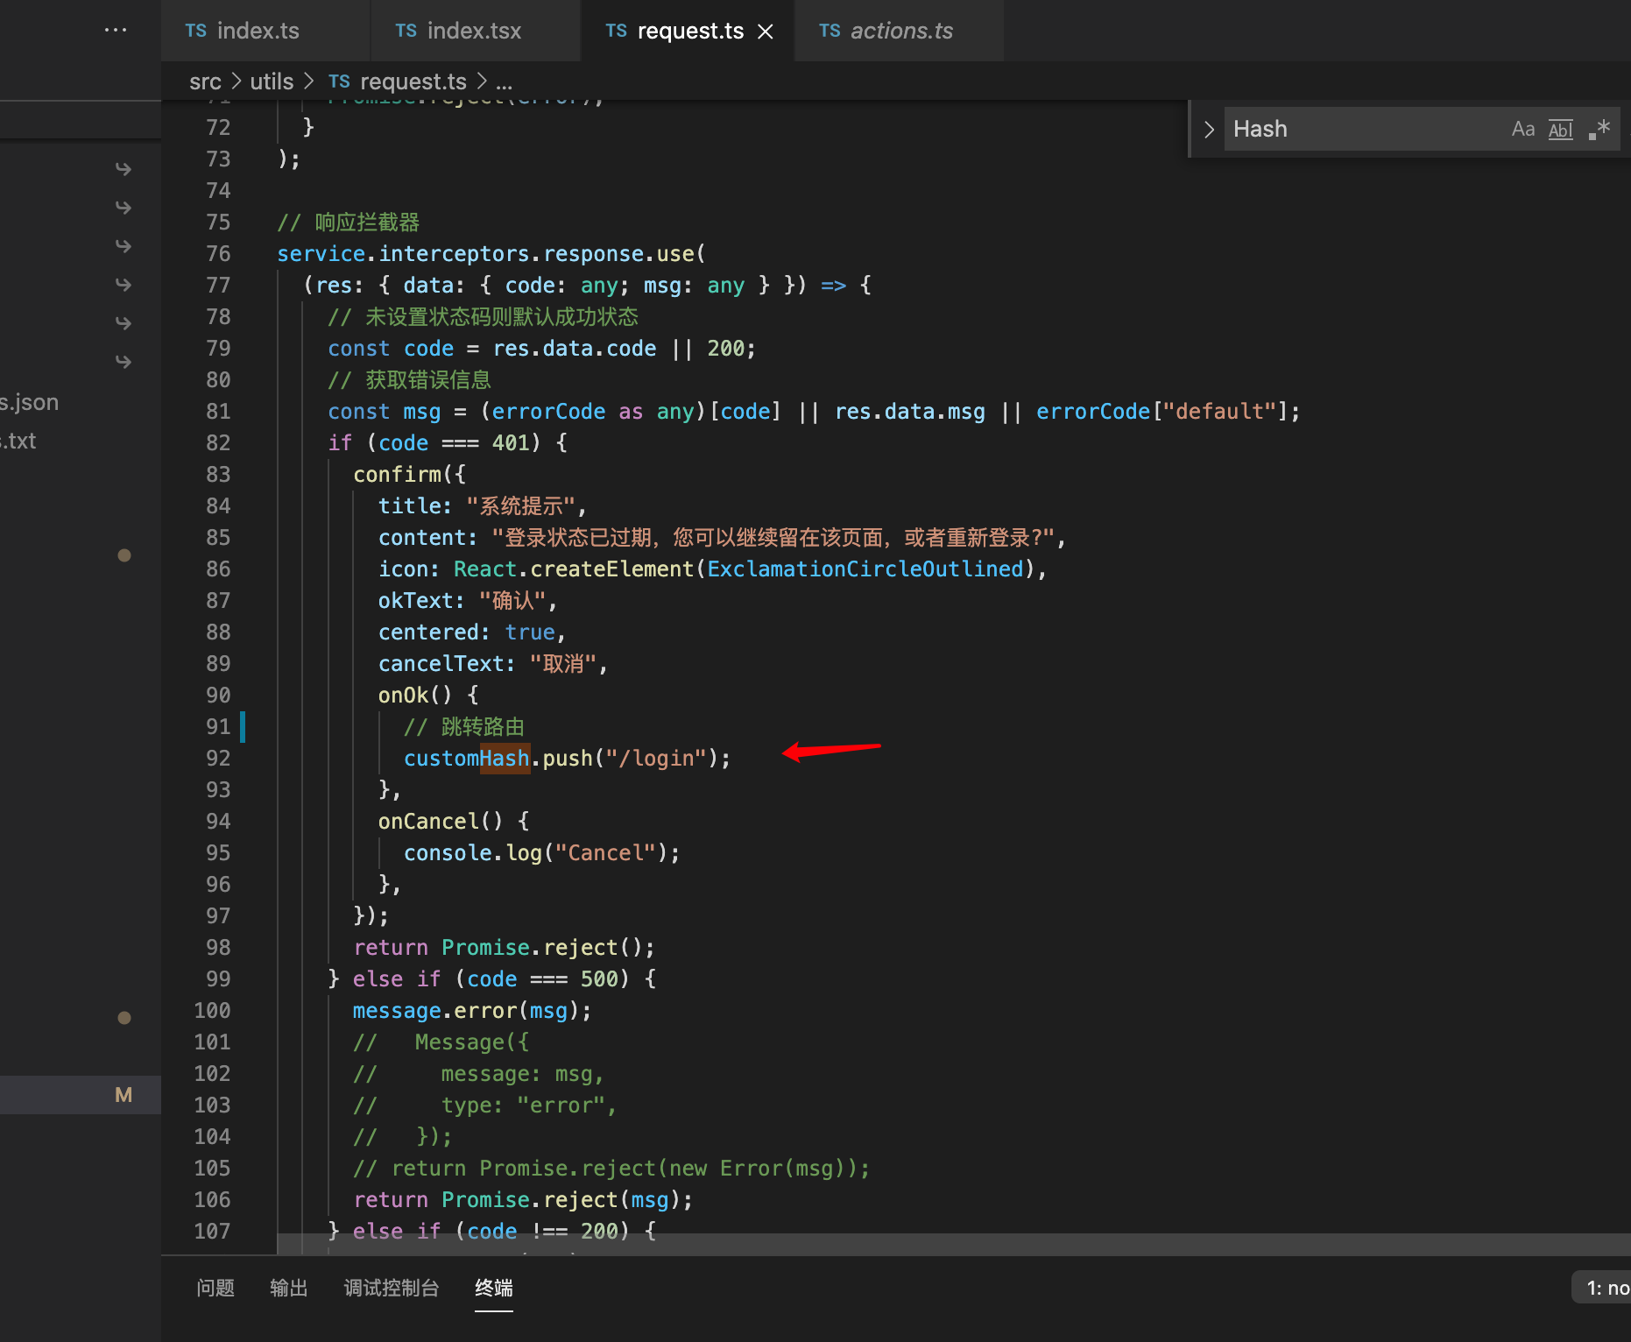
Task: Click the first symlink arrow icon in sidebar
Action: click(124, 168)
